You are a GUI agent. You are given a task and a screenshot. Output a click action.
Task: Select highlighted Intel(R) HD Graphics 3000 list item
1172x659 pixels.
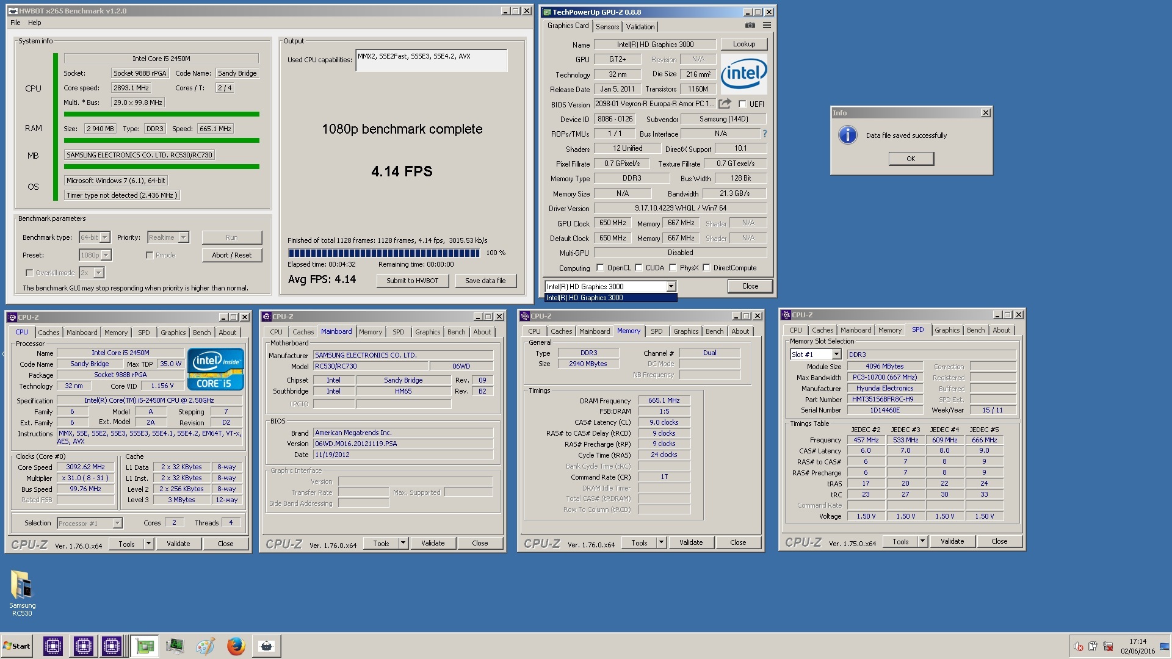[610, 298]
